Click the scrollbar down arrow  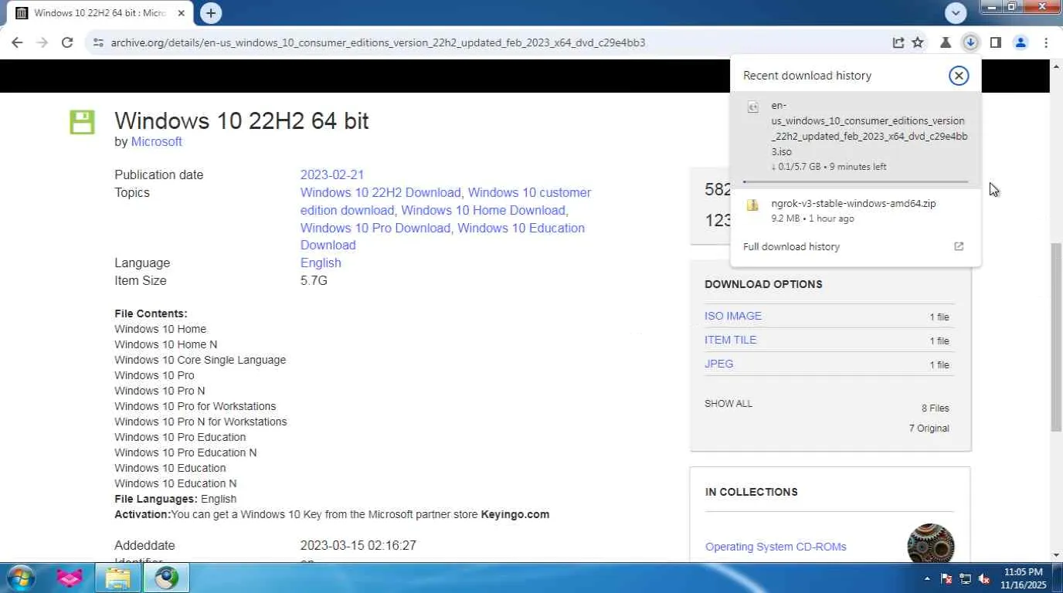(x=1056, y=555)
